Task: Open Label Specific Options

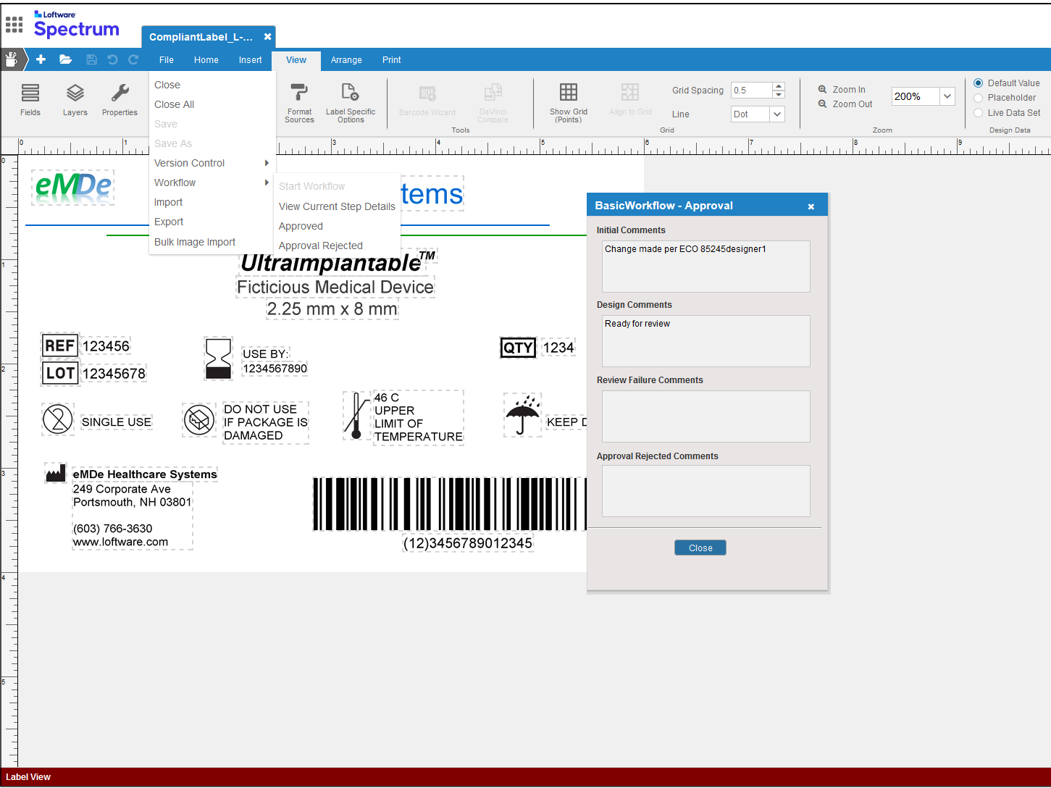Action: click(351, 102)
